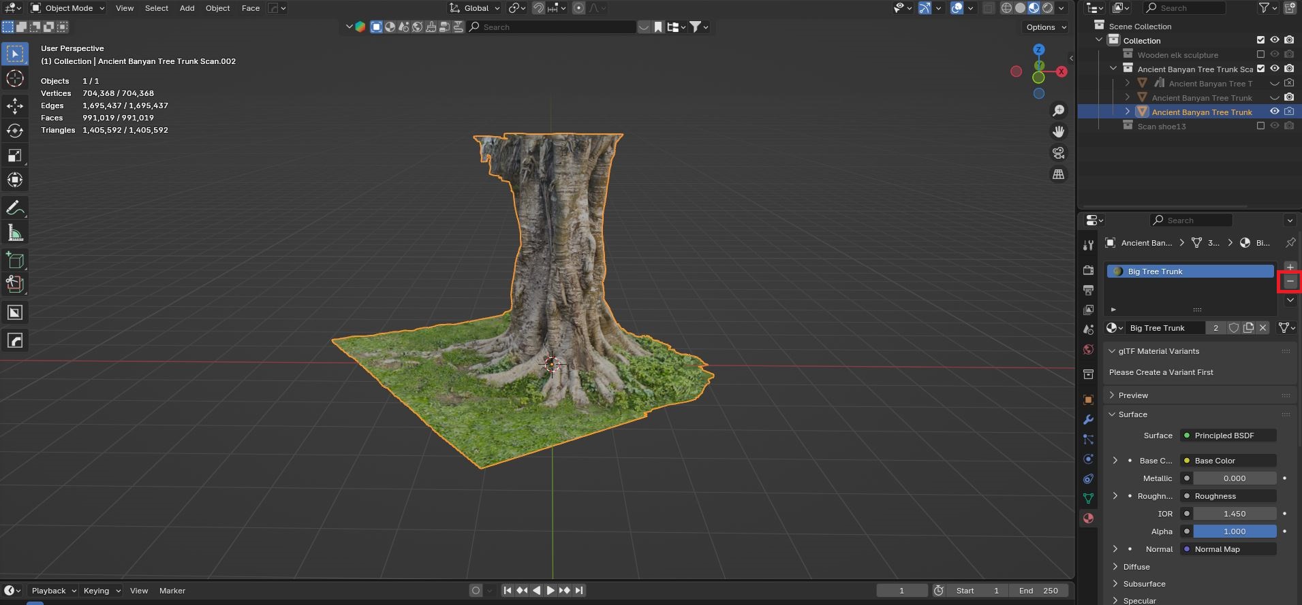
Task: Uncheck the Collection exclude checkbox
Action: pyautogui.click(x=1260, y=40)
